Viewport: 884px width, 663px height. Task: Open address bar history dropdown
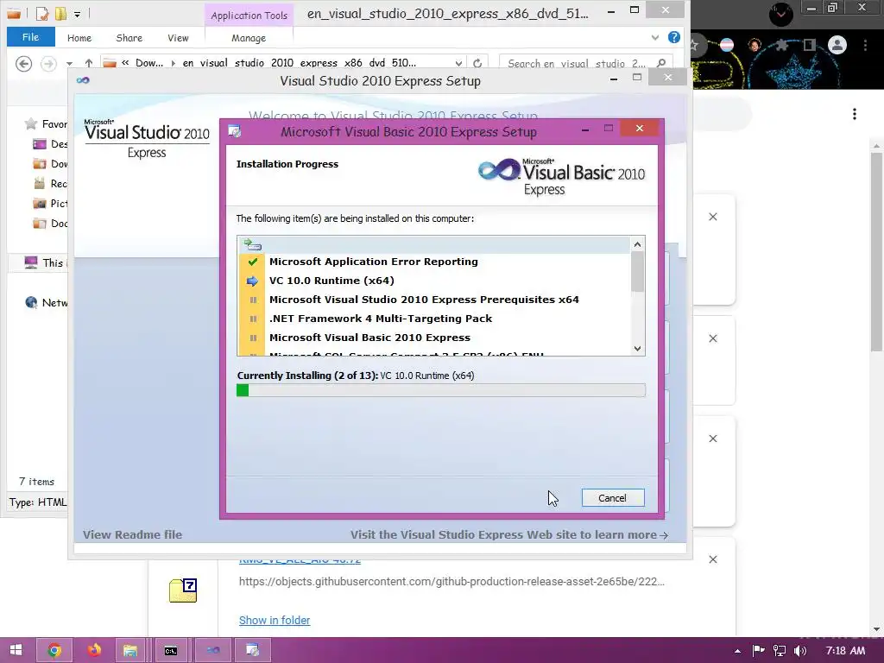(x=459, y=64)
